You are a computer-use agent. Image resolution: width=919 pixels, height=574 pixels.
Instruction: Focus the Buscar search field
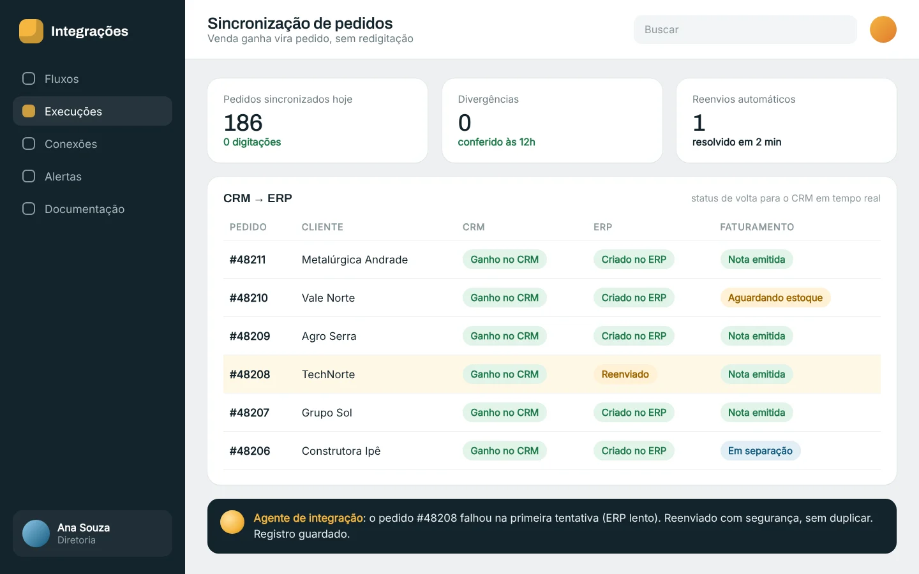(x=745, y=29)
